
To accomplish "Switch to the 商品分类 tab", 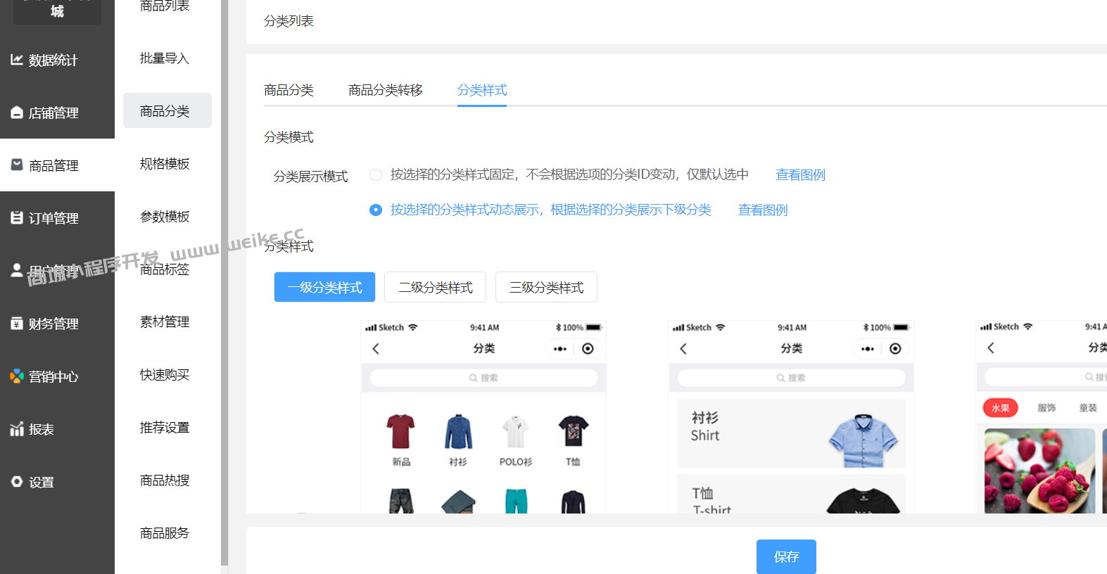I will [289, 90].
